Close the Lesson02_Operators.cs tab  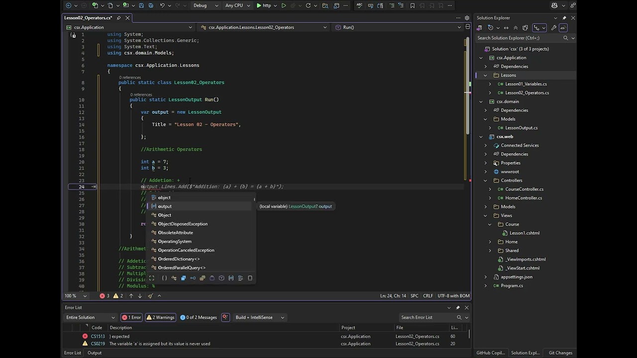click(x=127, y=17)
